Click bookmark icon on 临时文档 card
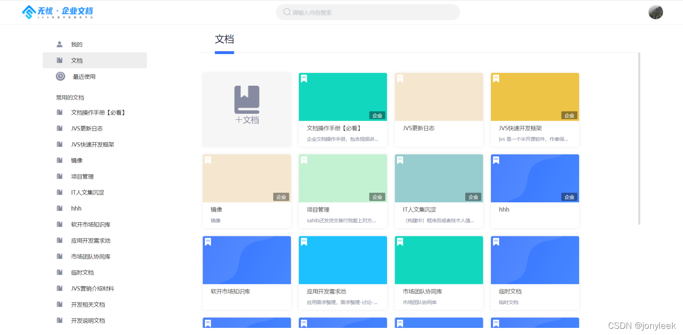Screen dimensions: 683x335 (496, 242)
